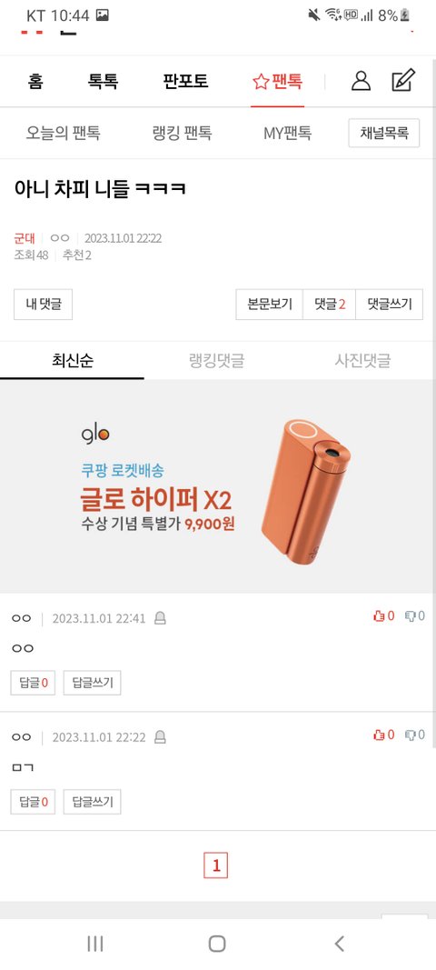Switch to the 팬톡 tab

coord(278,81)
